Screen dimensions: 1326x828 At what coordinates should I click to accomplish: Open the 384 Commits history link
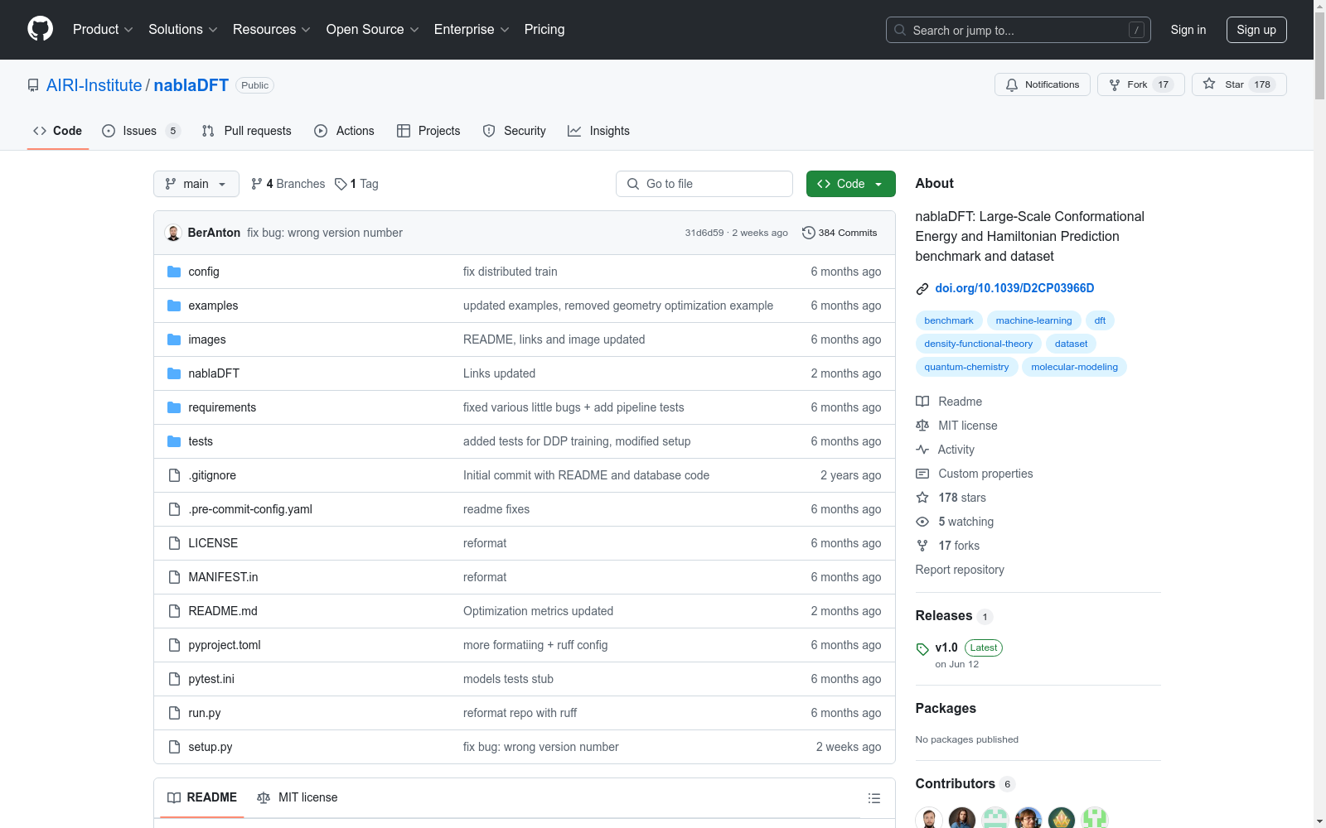840,233
